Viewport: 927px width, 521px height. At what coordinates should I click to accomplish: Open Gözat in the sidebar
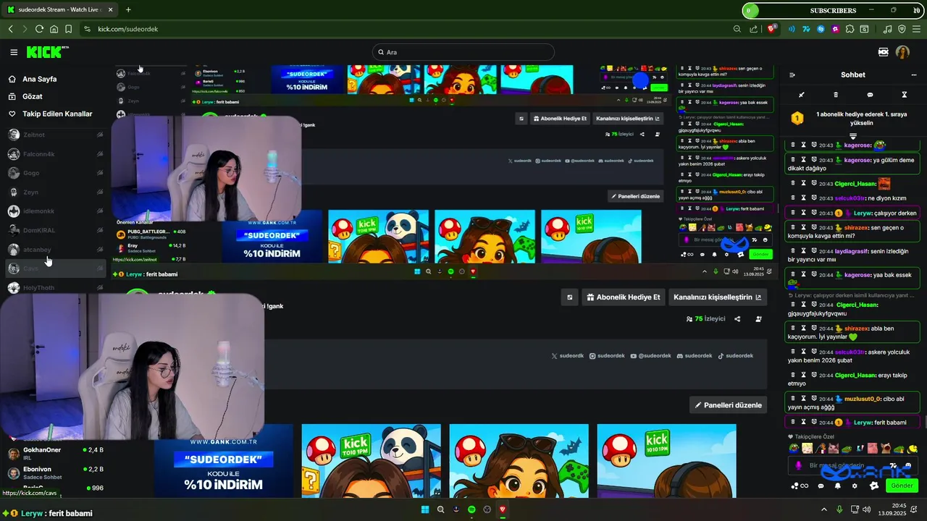pos(32,96)
